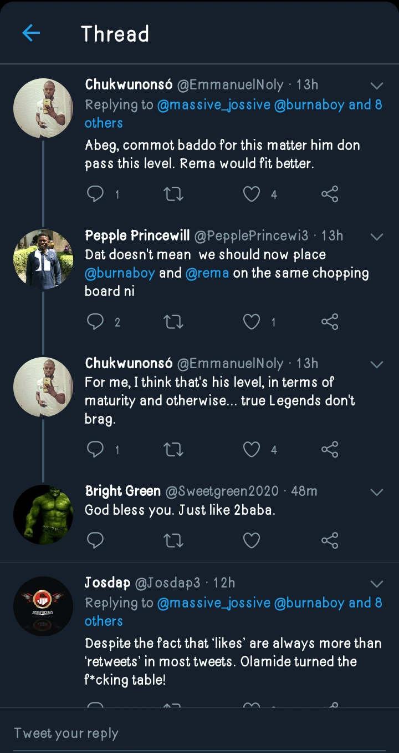Share Pepple Princewill's chopping board tweet
The width and height of the screenshot is (399, 753).
[330, 322]
